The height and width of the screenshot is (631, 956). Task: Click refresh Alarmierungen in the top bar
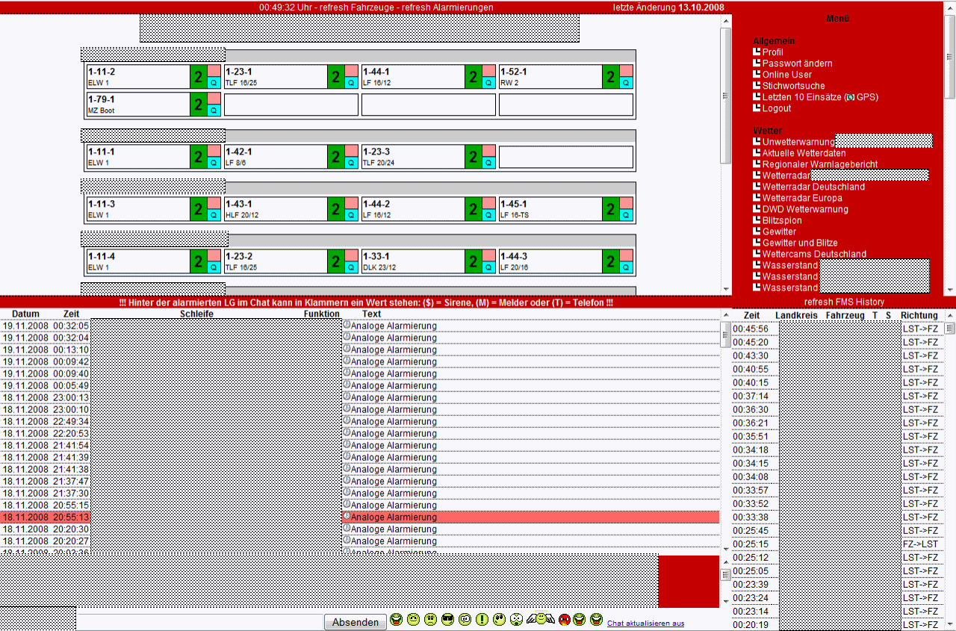pos(447,7)
